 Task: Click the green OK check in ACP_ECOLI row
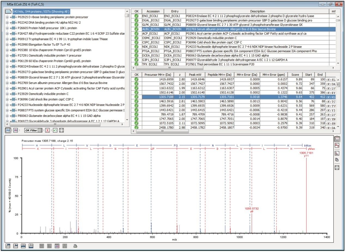(136, 34)
